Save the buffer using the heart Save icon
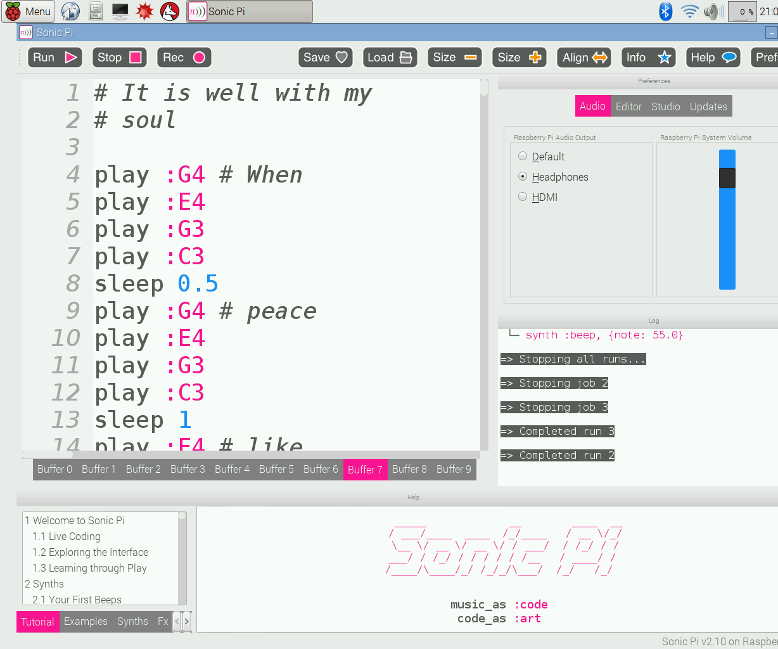Viewport: 778px width, 649px height. pos(325,57)
